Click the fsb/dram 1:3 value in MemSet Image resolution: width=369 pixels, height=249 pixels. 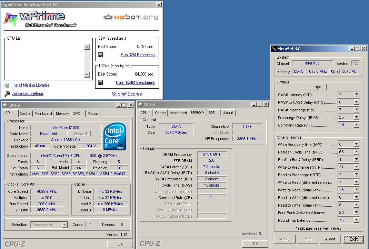(355, 63)
